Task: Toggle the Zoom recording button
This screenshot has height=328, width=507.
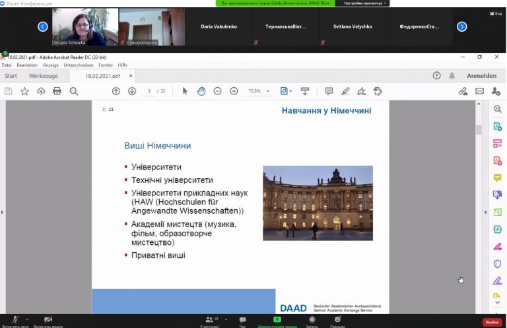Action: point(312,321)
